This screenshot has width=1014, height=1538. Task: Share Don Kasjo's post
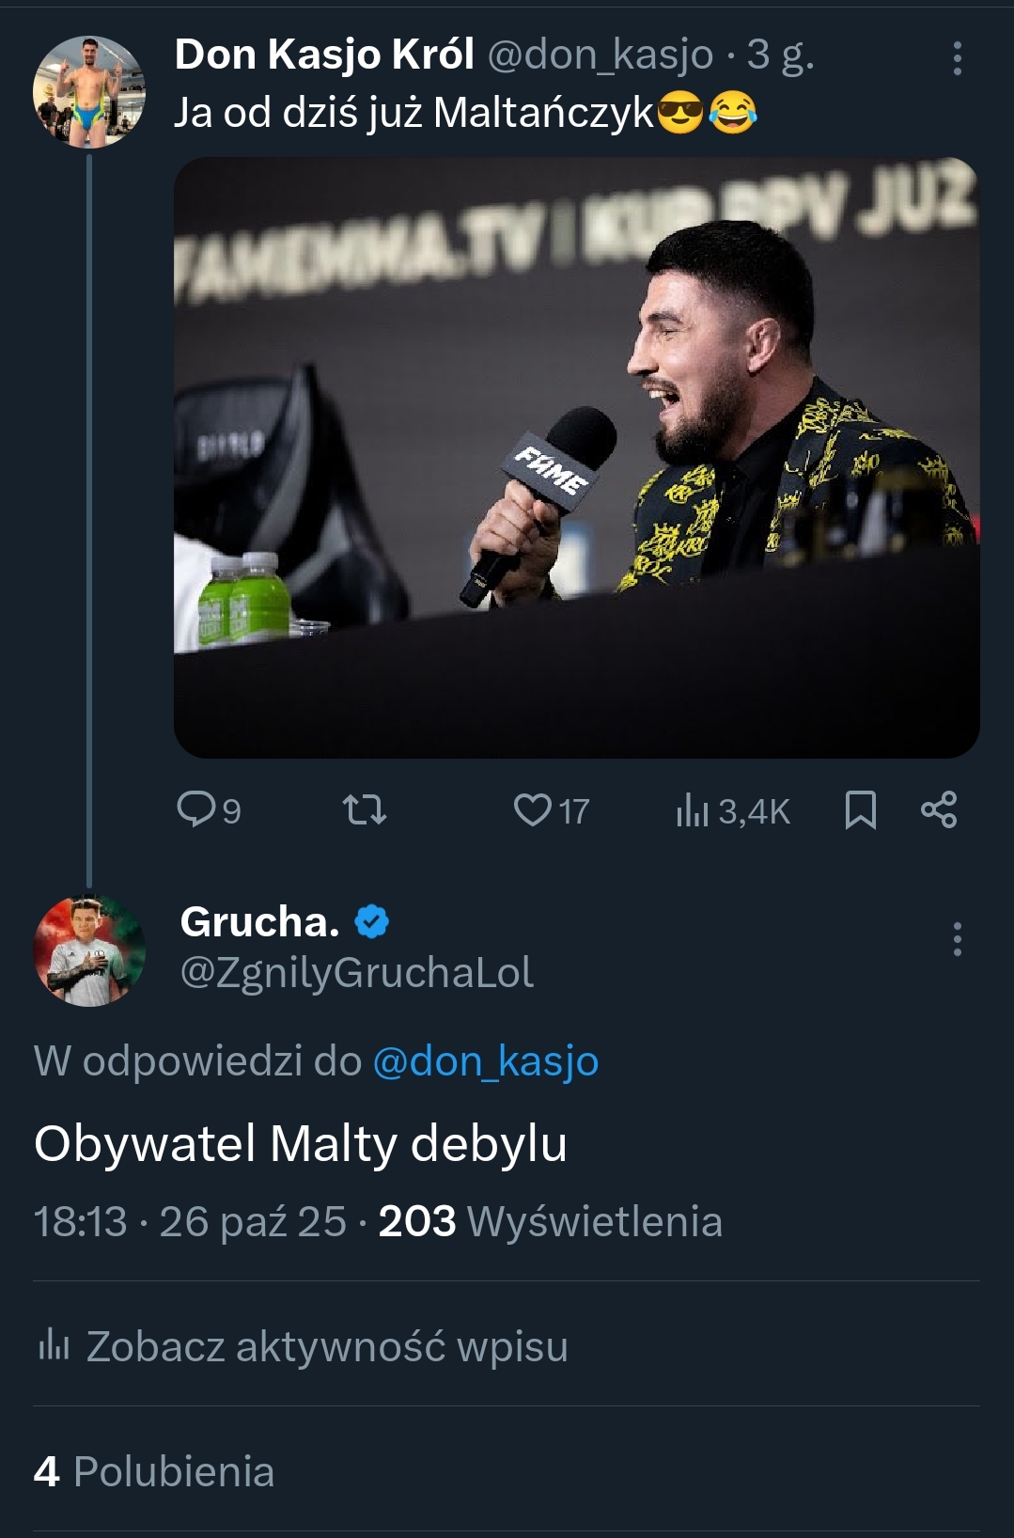939,809
